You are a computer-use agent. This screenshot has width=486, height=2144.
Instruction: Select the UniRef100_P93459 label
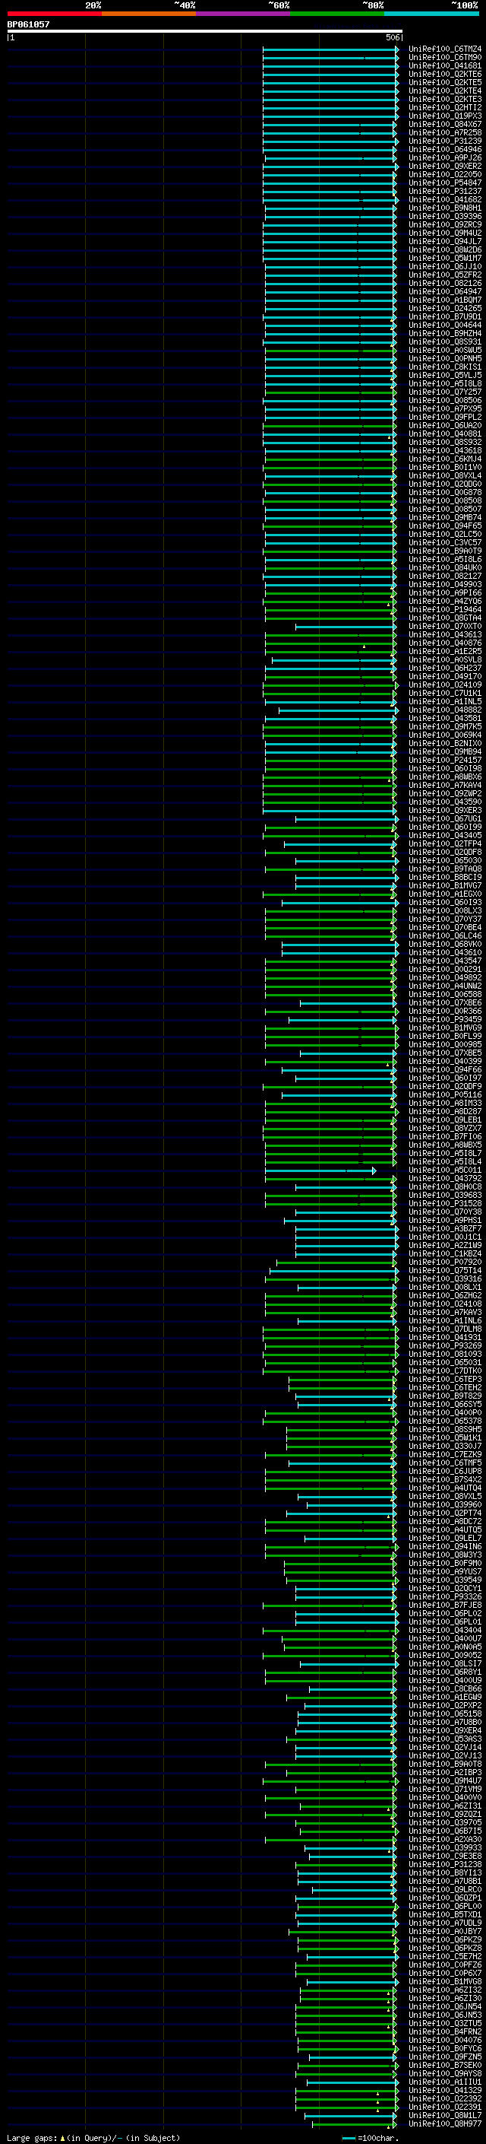click(444, 1020)
